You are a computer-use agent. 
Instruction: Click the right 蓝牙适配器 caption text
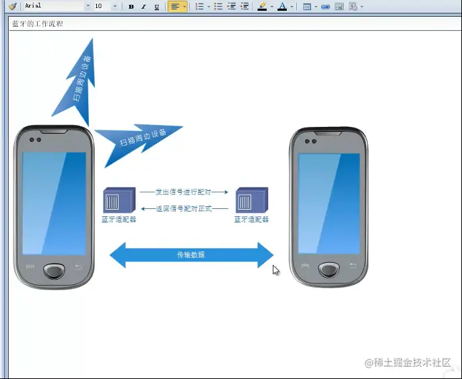tap(251, 219)
